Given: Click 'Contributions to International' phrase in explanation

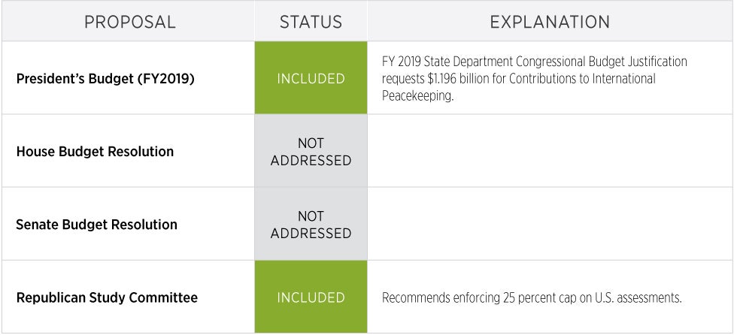Looking at the screenshot, I should point(569,78).
